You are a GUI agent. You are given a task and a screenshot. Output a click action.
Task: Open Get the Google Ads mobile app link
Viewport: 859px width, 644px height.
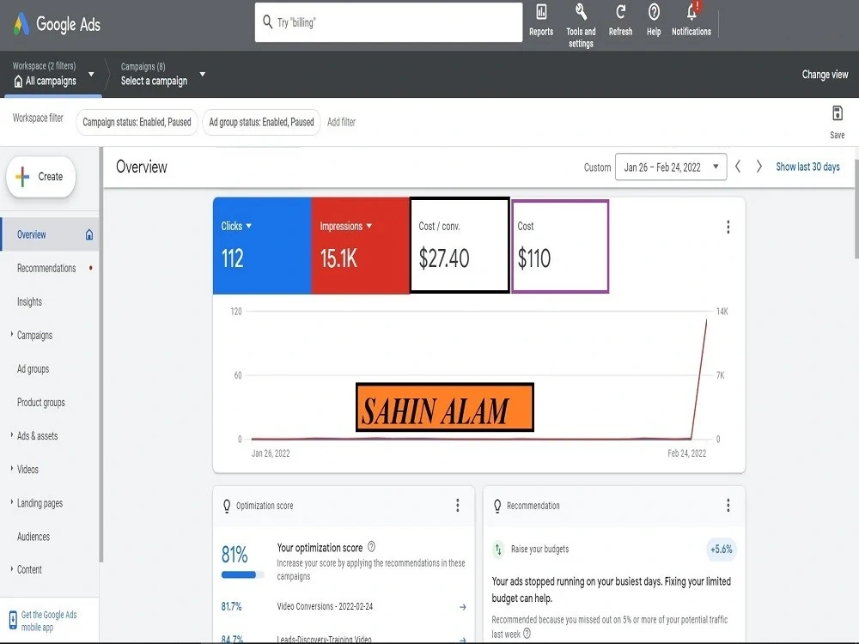49,621
